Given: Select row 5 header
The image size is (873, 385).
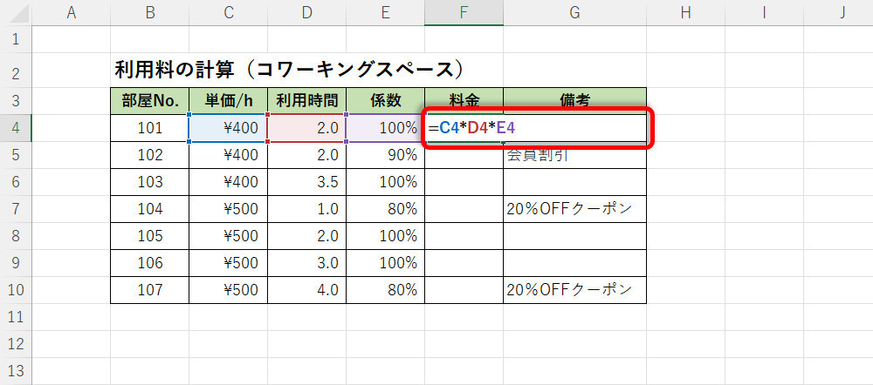Looking at the screenshot, I should [x=16, y=155].
